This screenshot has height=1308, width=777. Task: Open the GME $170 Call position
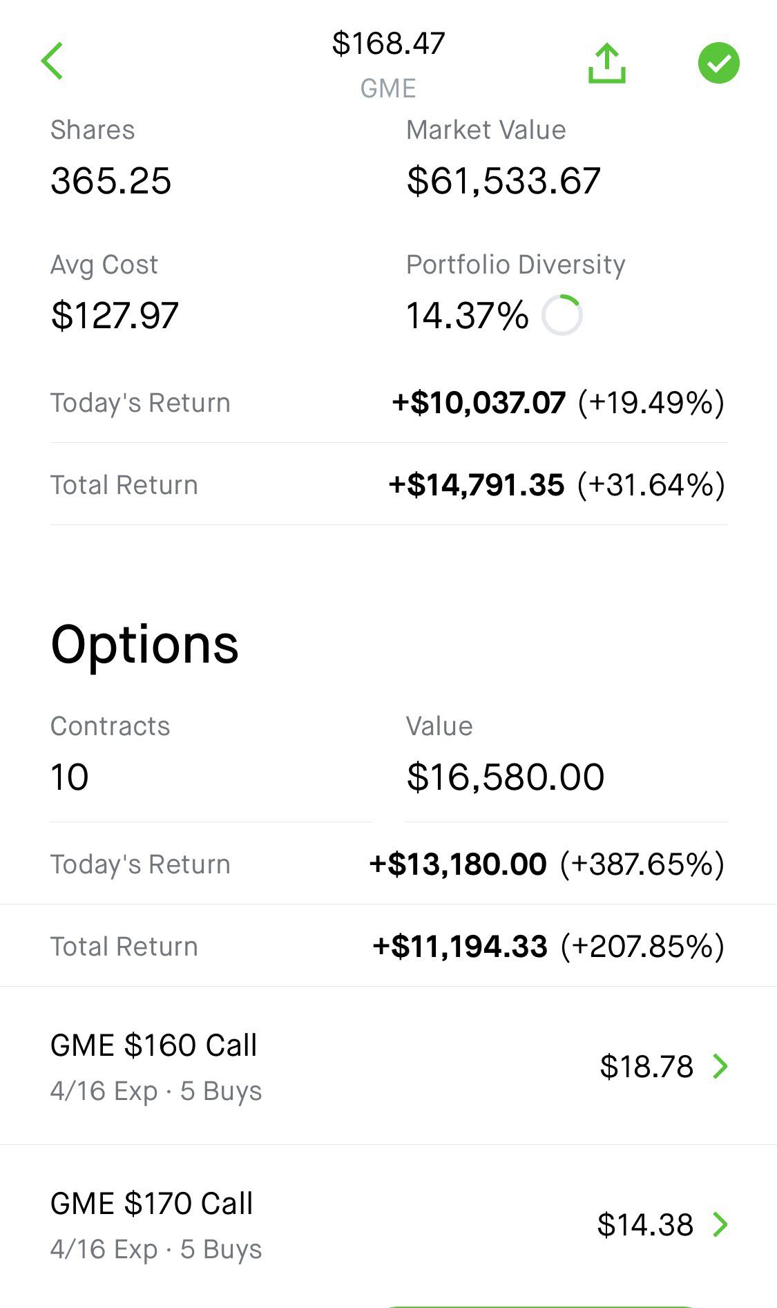click(152, 1224)
